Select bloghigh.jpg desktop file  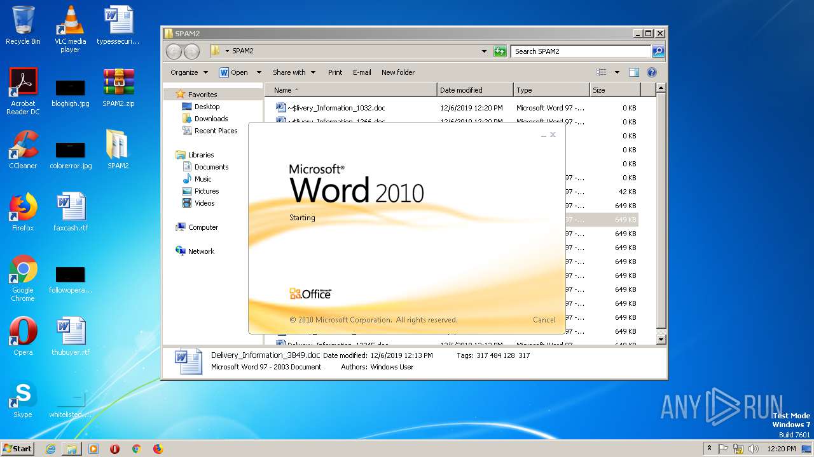[70, 91]
